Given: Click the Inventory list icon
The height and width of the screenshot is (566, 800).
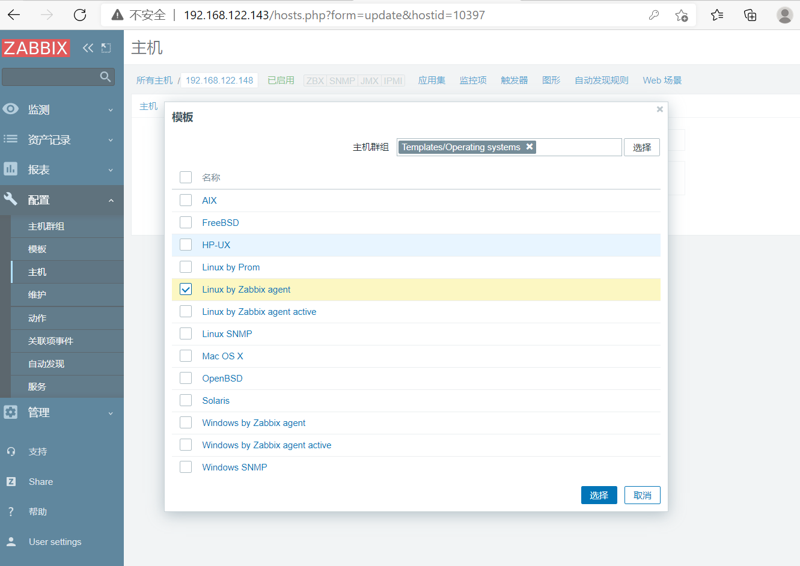Looking at the screenshot, I should (x=11, y=139).
